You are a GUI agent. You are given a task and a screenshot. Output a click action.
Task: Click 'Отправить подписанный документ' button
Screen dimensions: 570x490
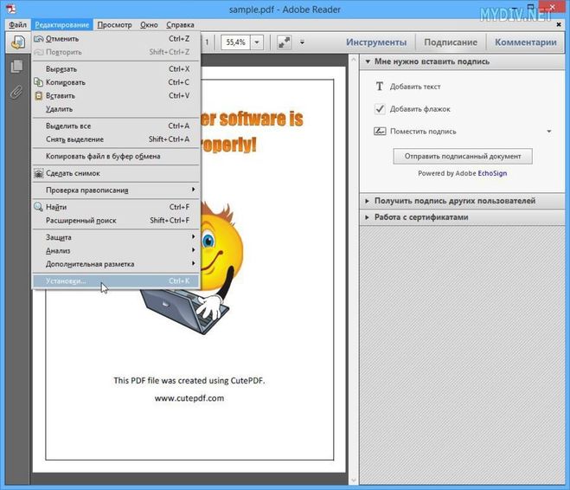pyautogui.click(x=463, y=156)
